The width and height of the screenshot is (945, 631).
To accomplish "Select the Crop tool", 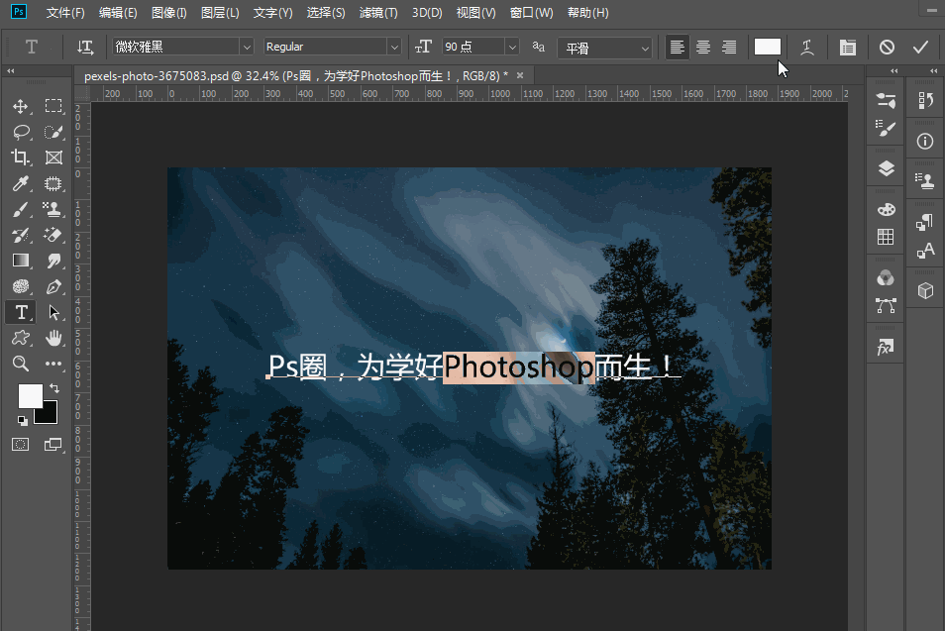I will [x=21, y=158].
